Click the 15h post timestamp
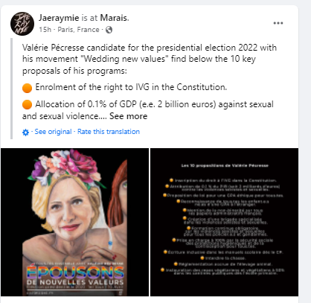Screen dimensions: 311x303 [x=45, y=30]
